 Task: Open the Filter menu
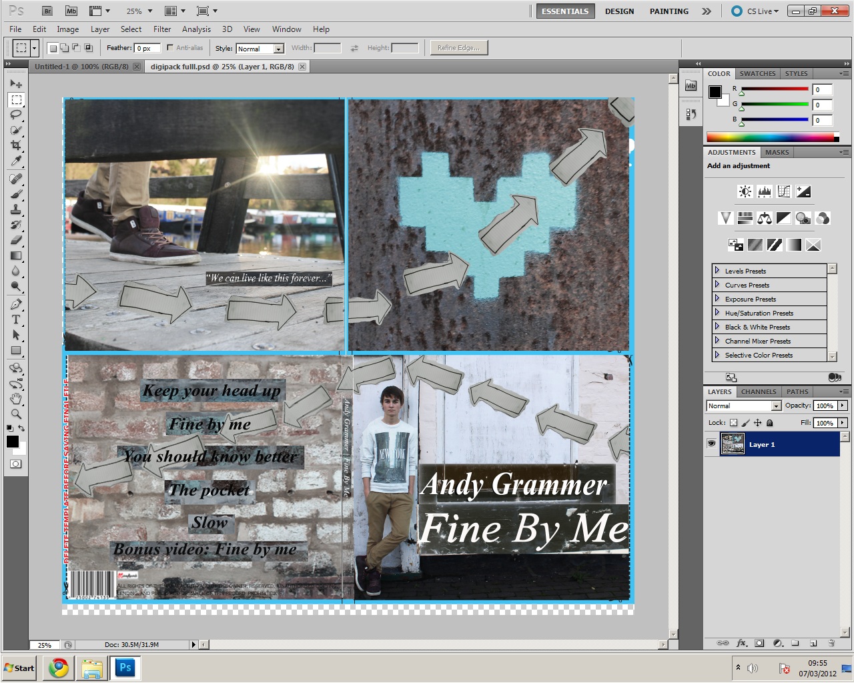pos(162,29)
